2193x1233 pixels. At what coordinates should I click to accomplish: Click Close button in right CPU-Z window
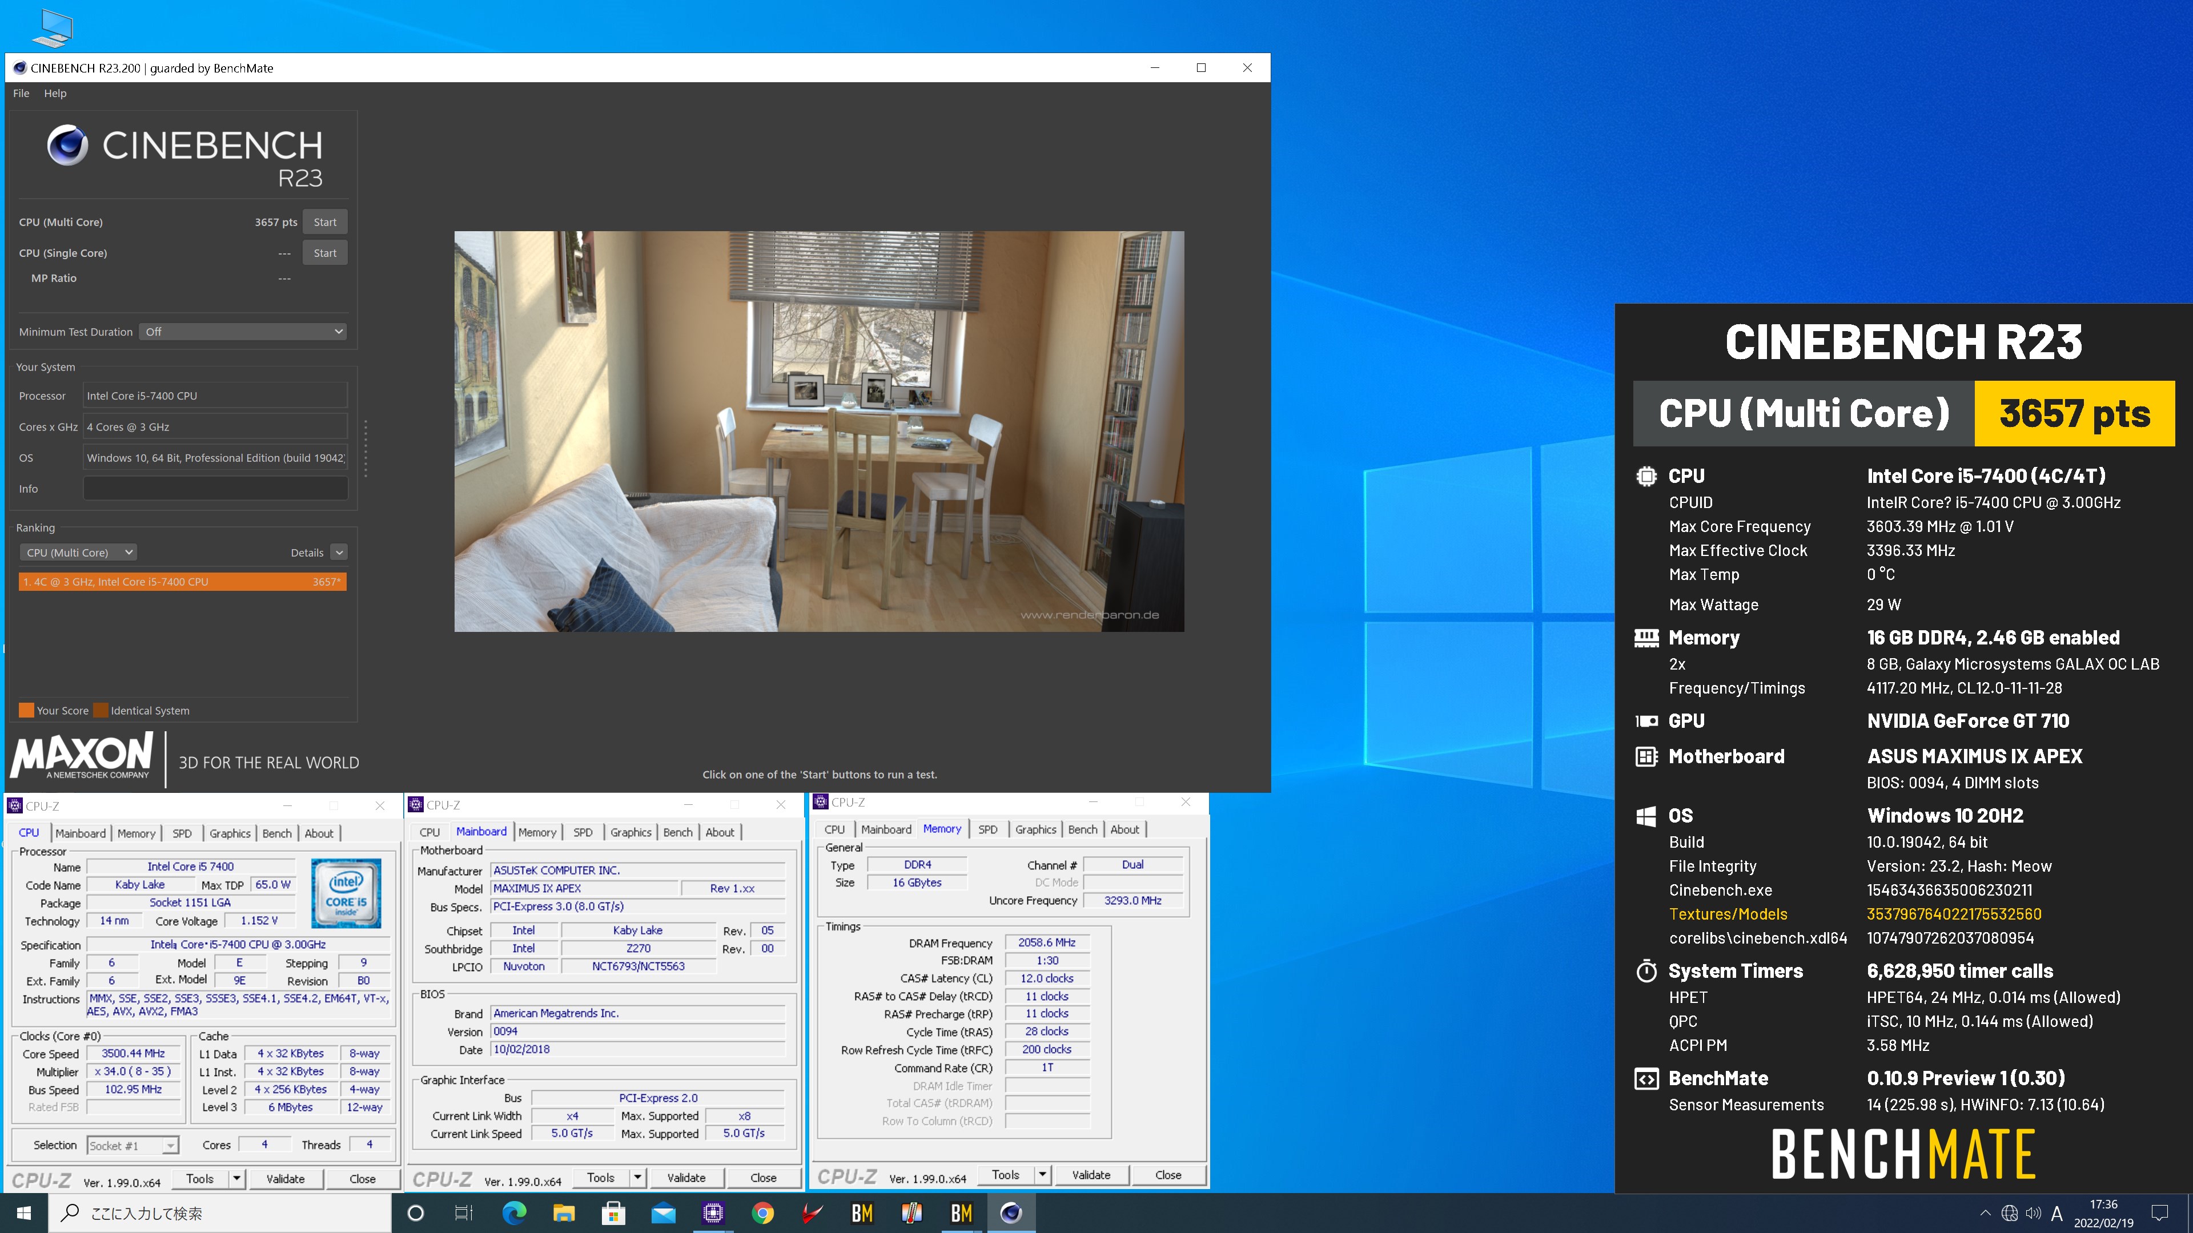point(1168,1174)
